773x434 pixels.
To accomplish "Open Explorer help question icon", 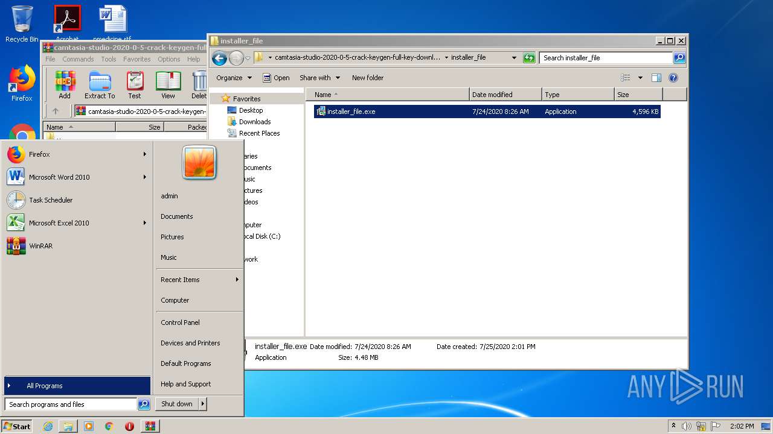I will tap(673, 78).
